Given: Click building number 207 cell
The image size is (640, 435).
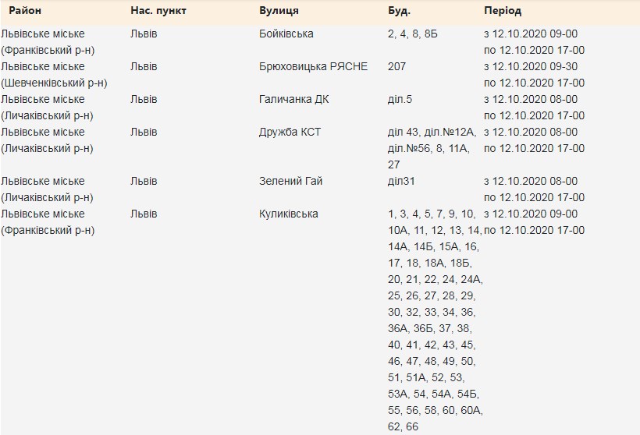Looking at the screenshot, I should [396, 66].
